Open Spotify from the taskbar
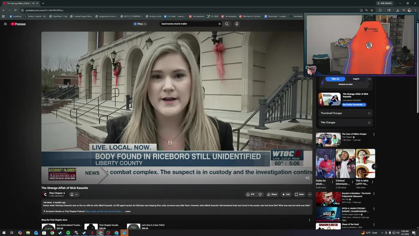Screen dimensions: 419x236 68,233
